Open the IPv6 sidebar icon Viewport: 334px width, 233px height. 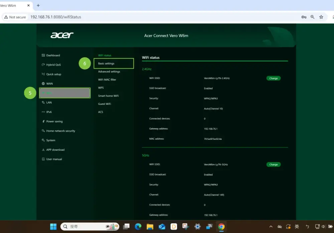(x=43, y=112)
